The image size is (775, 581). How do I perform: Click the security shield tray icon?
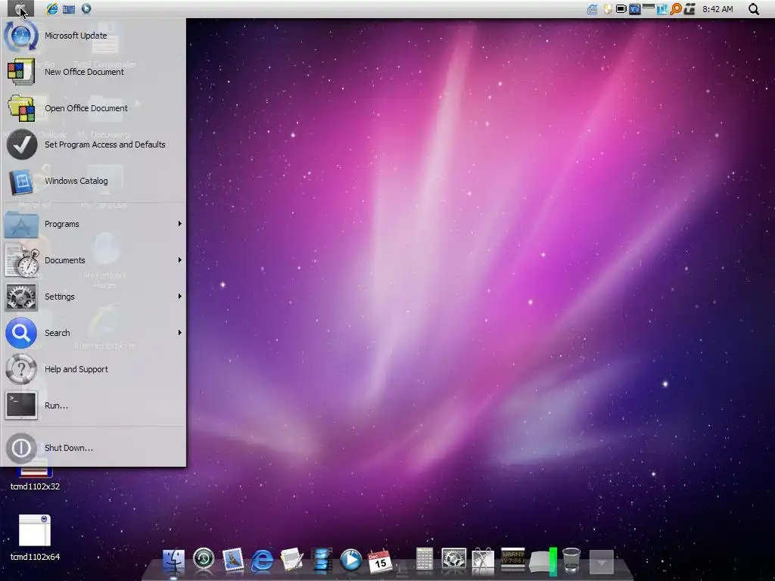(x=608, y=9)
